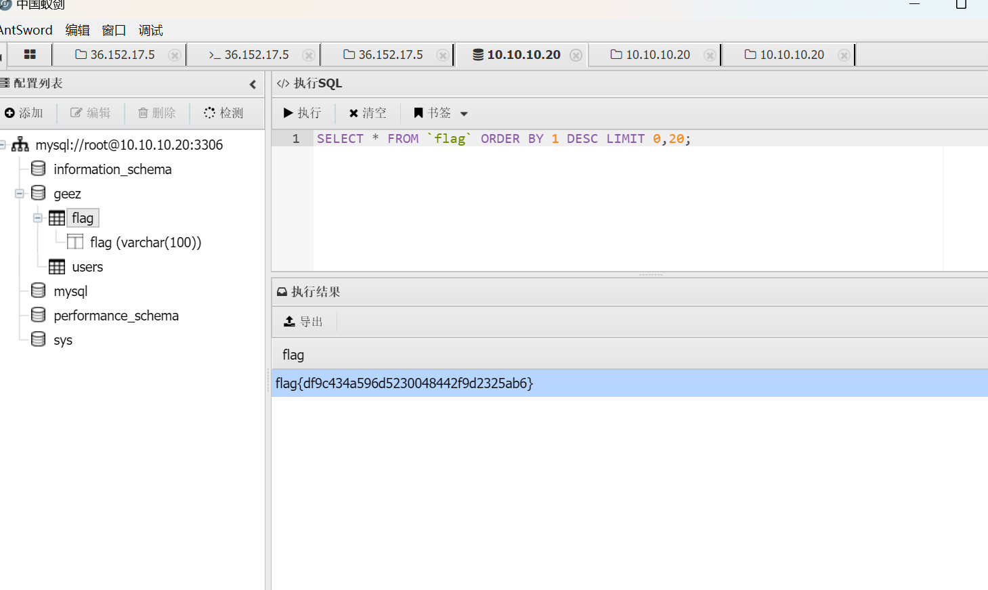Click the 检测 check button
This screenshot has width=988, height=590.
[223, 113]
